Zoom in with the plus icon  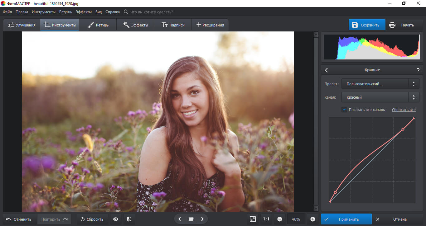click(313, 219)
